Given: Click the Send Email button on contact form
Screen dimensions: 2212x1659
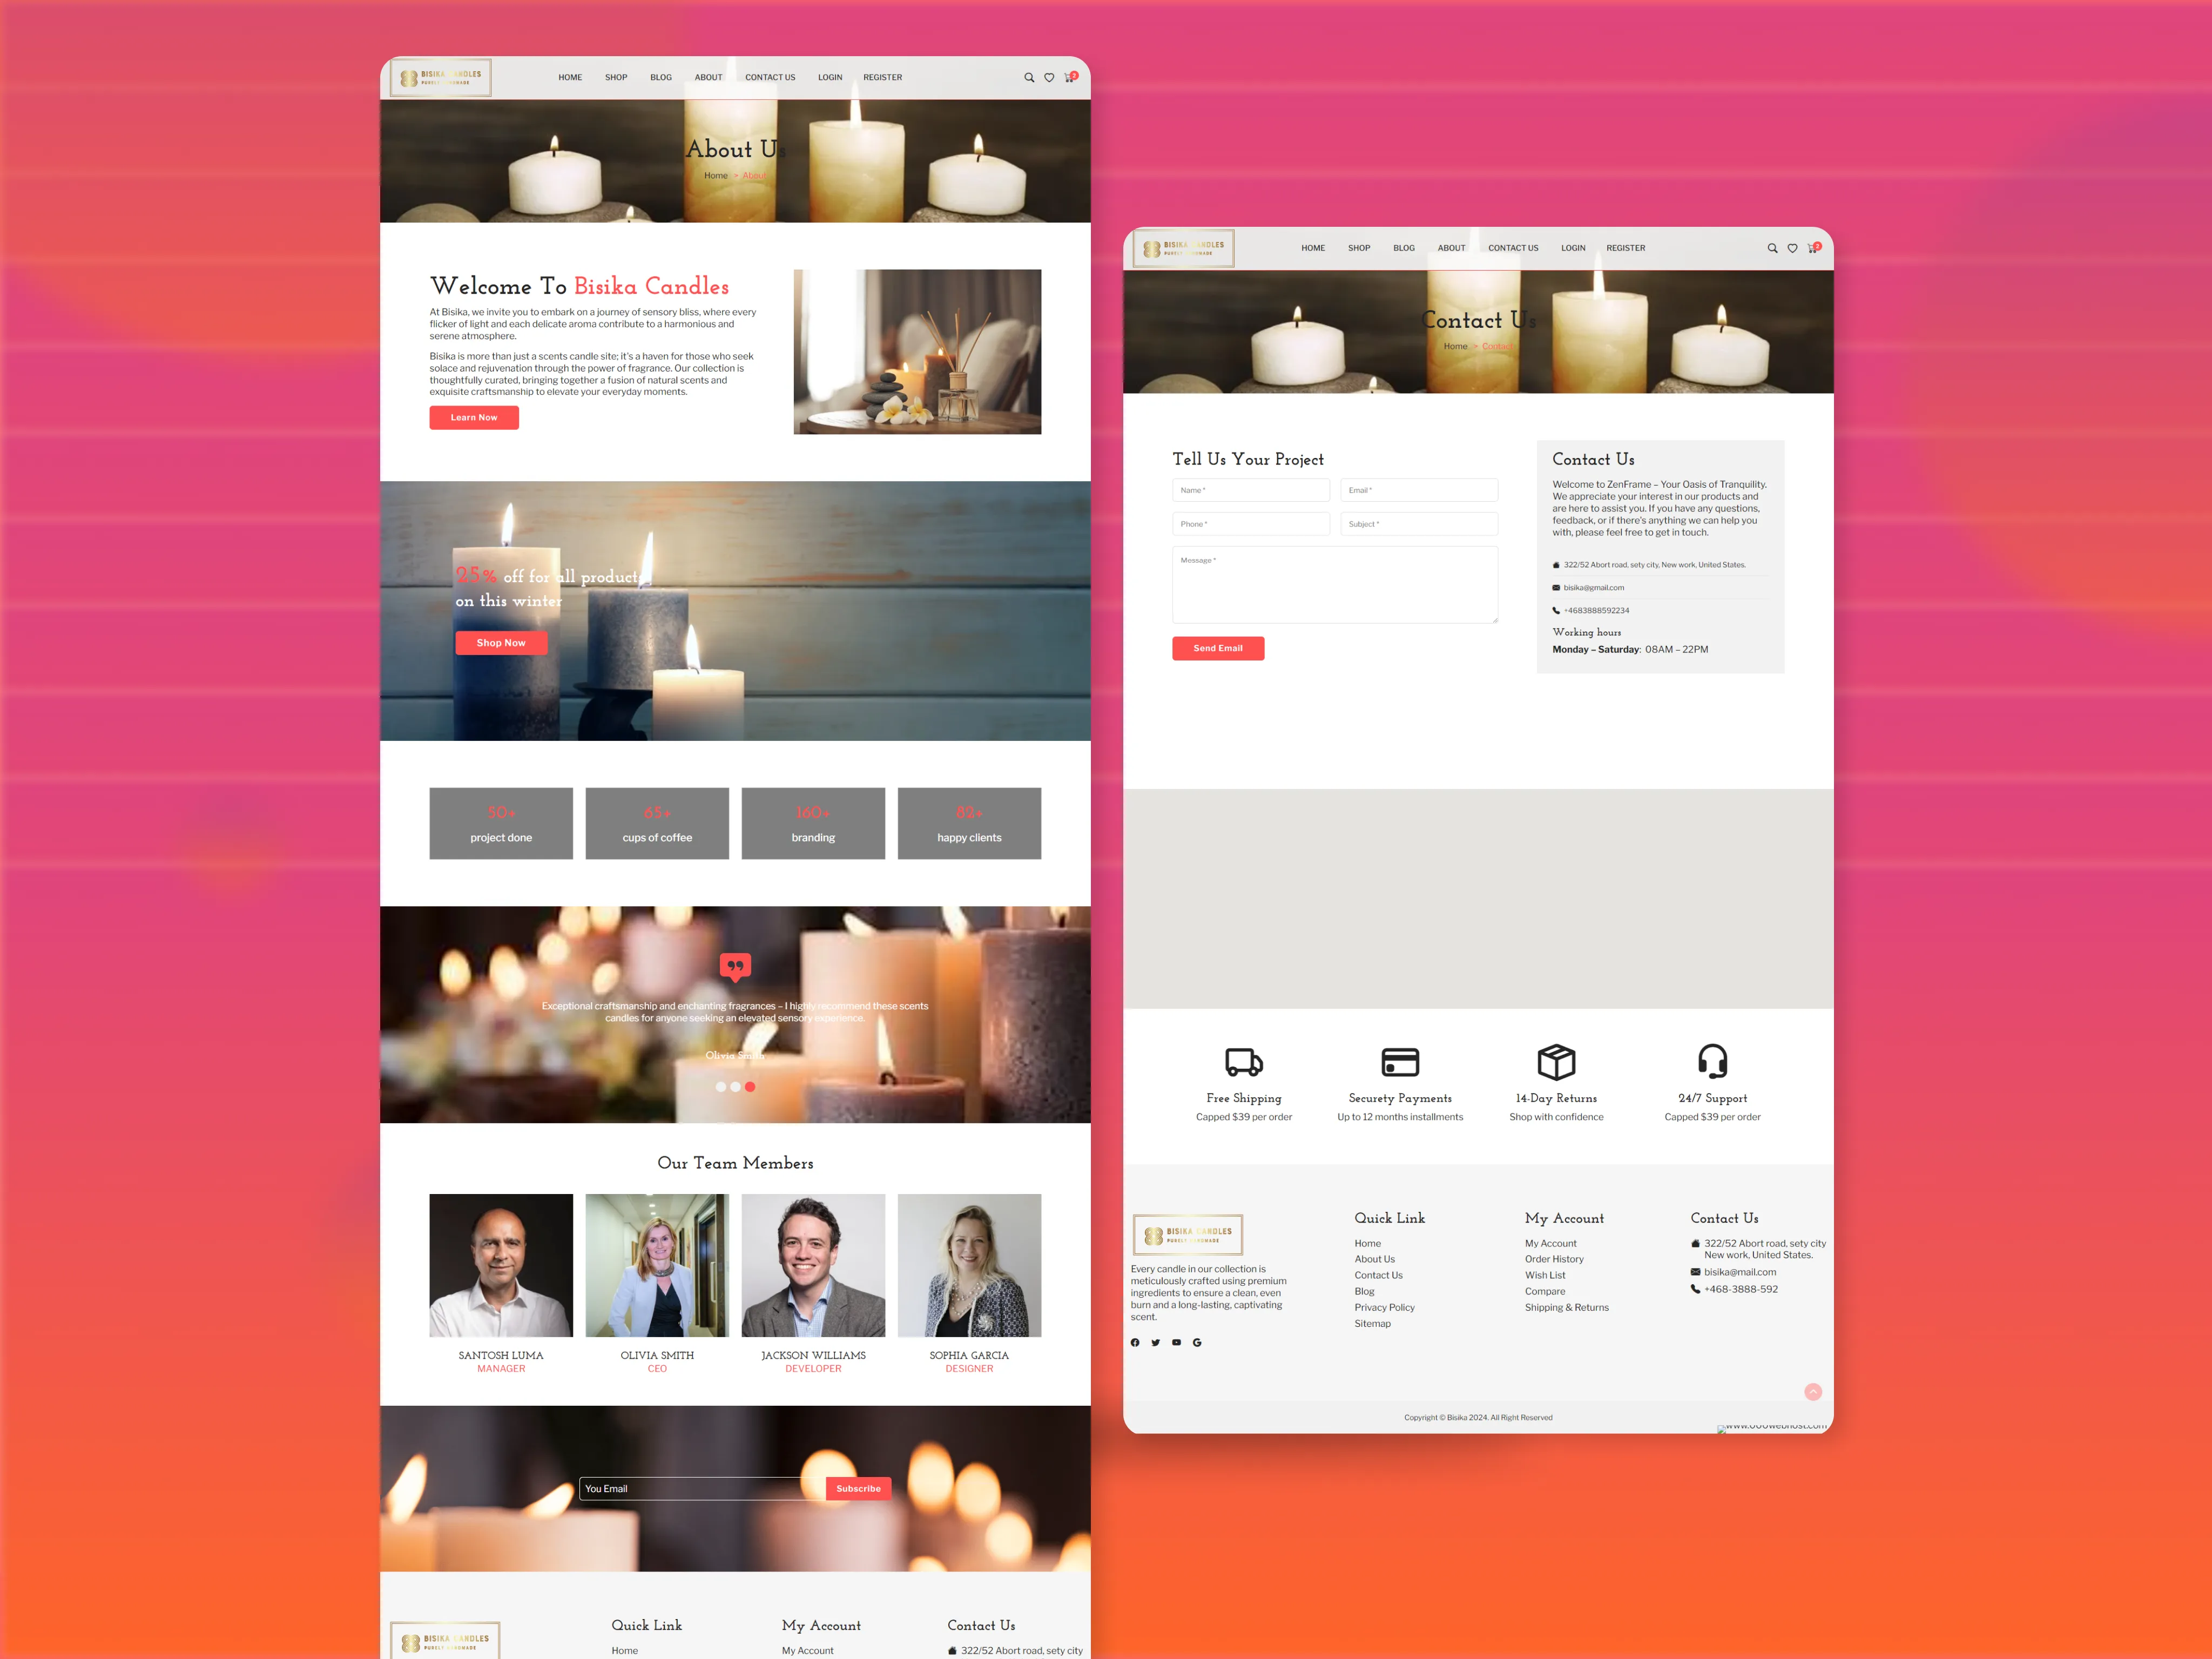Looking at the screenshot, I should (1219, 648).
